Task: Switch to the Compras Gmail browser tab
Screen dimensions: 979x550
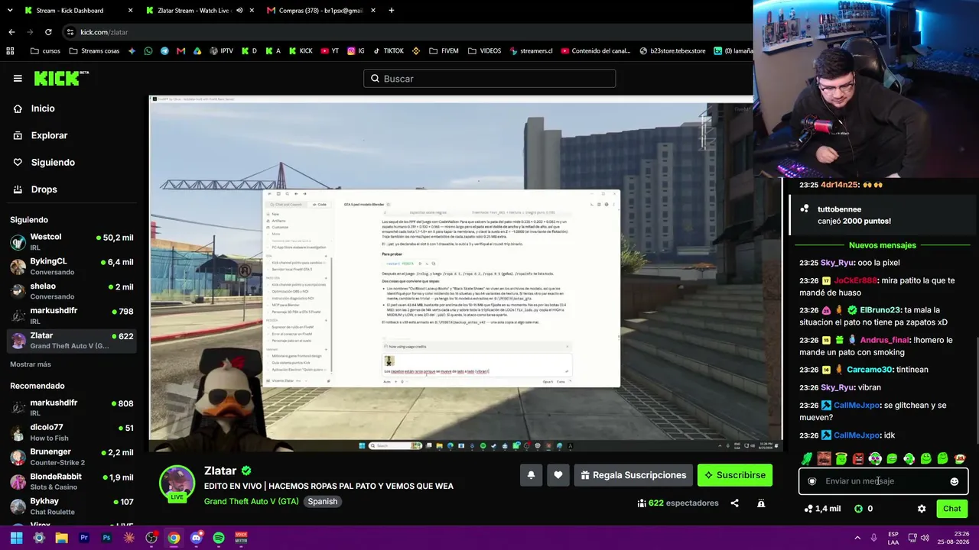Action: 320,11
